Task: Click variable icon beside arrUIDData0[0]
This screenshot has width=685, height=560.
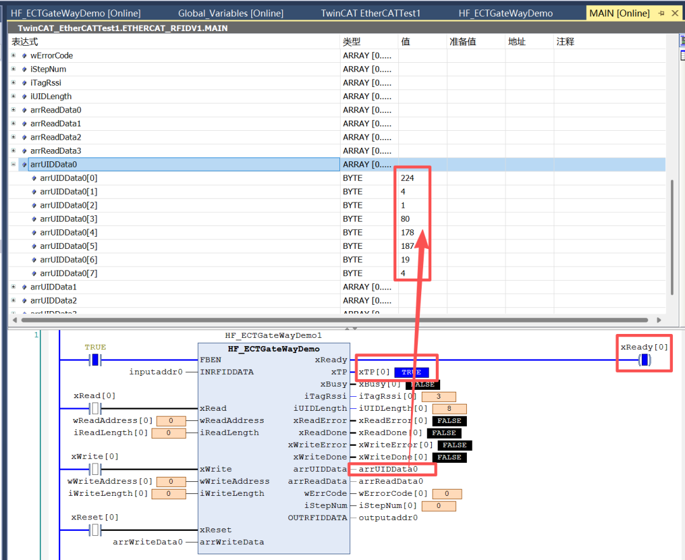Action: [x=34, y=178]
